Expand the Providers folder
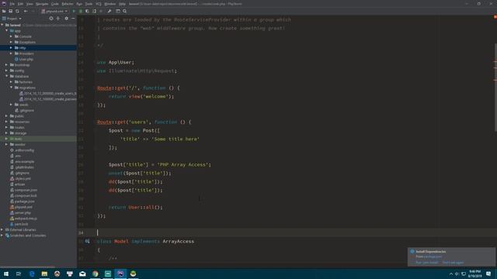 point(11,53)
